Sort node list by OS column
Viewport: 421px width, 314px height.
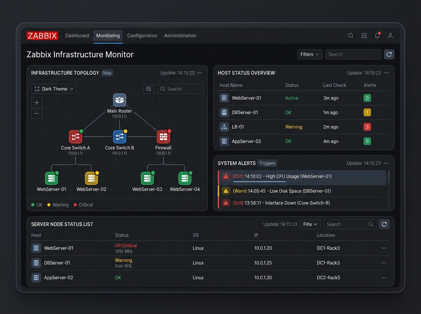click(x=196, y=235)
